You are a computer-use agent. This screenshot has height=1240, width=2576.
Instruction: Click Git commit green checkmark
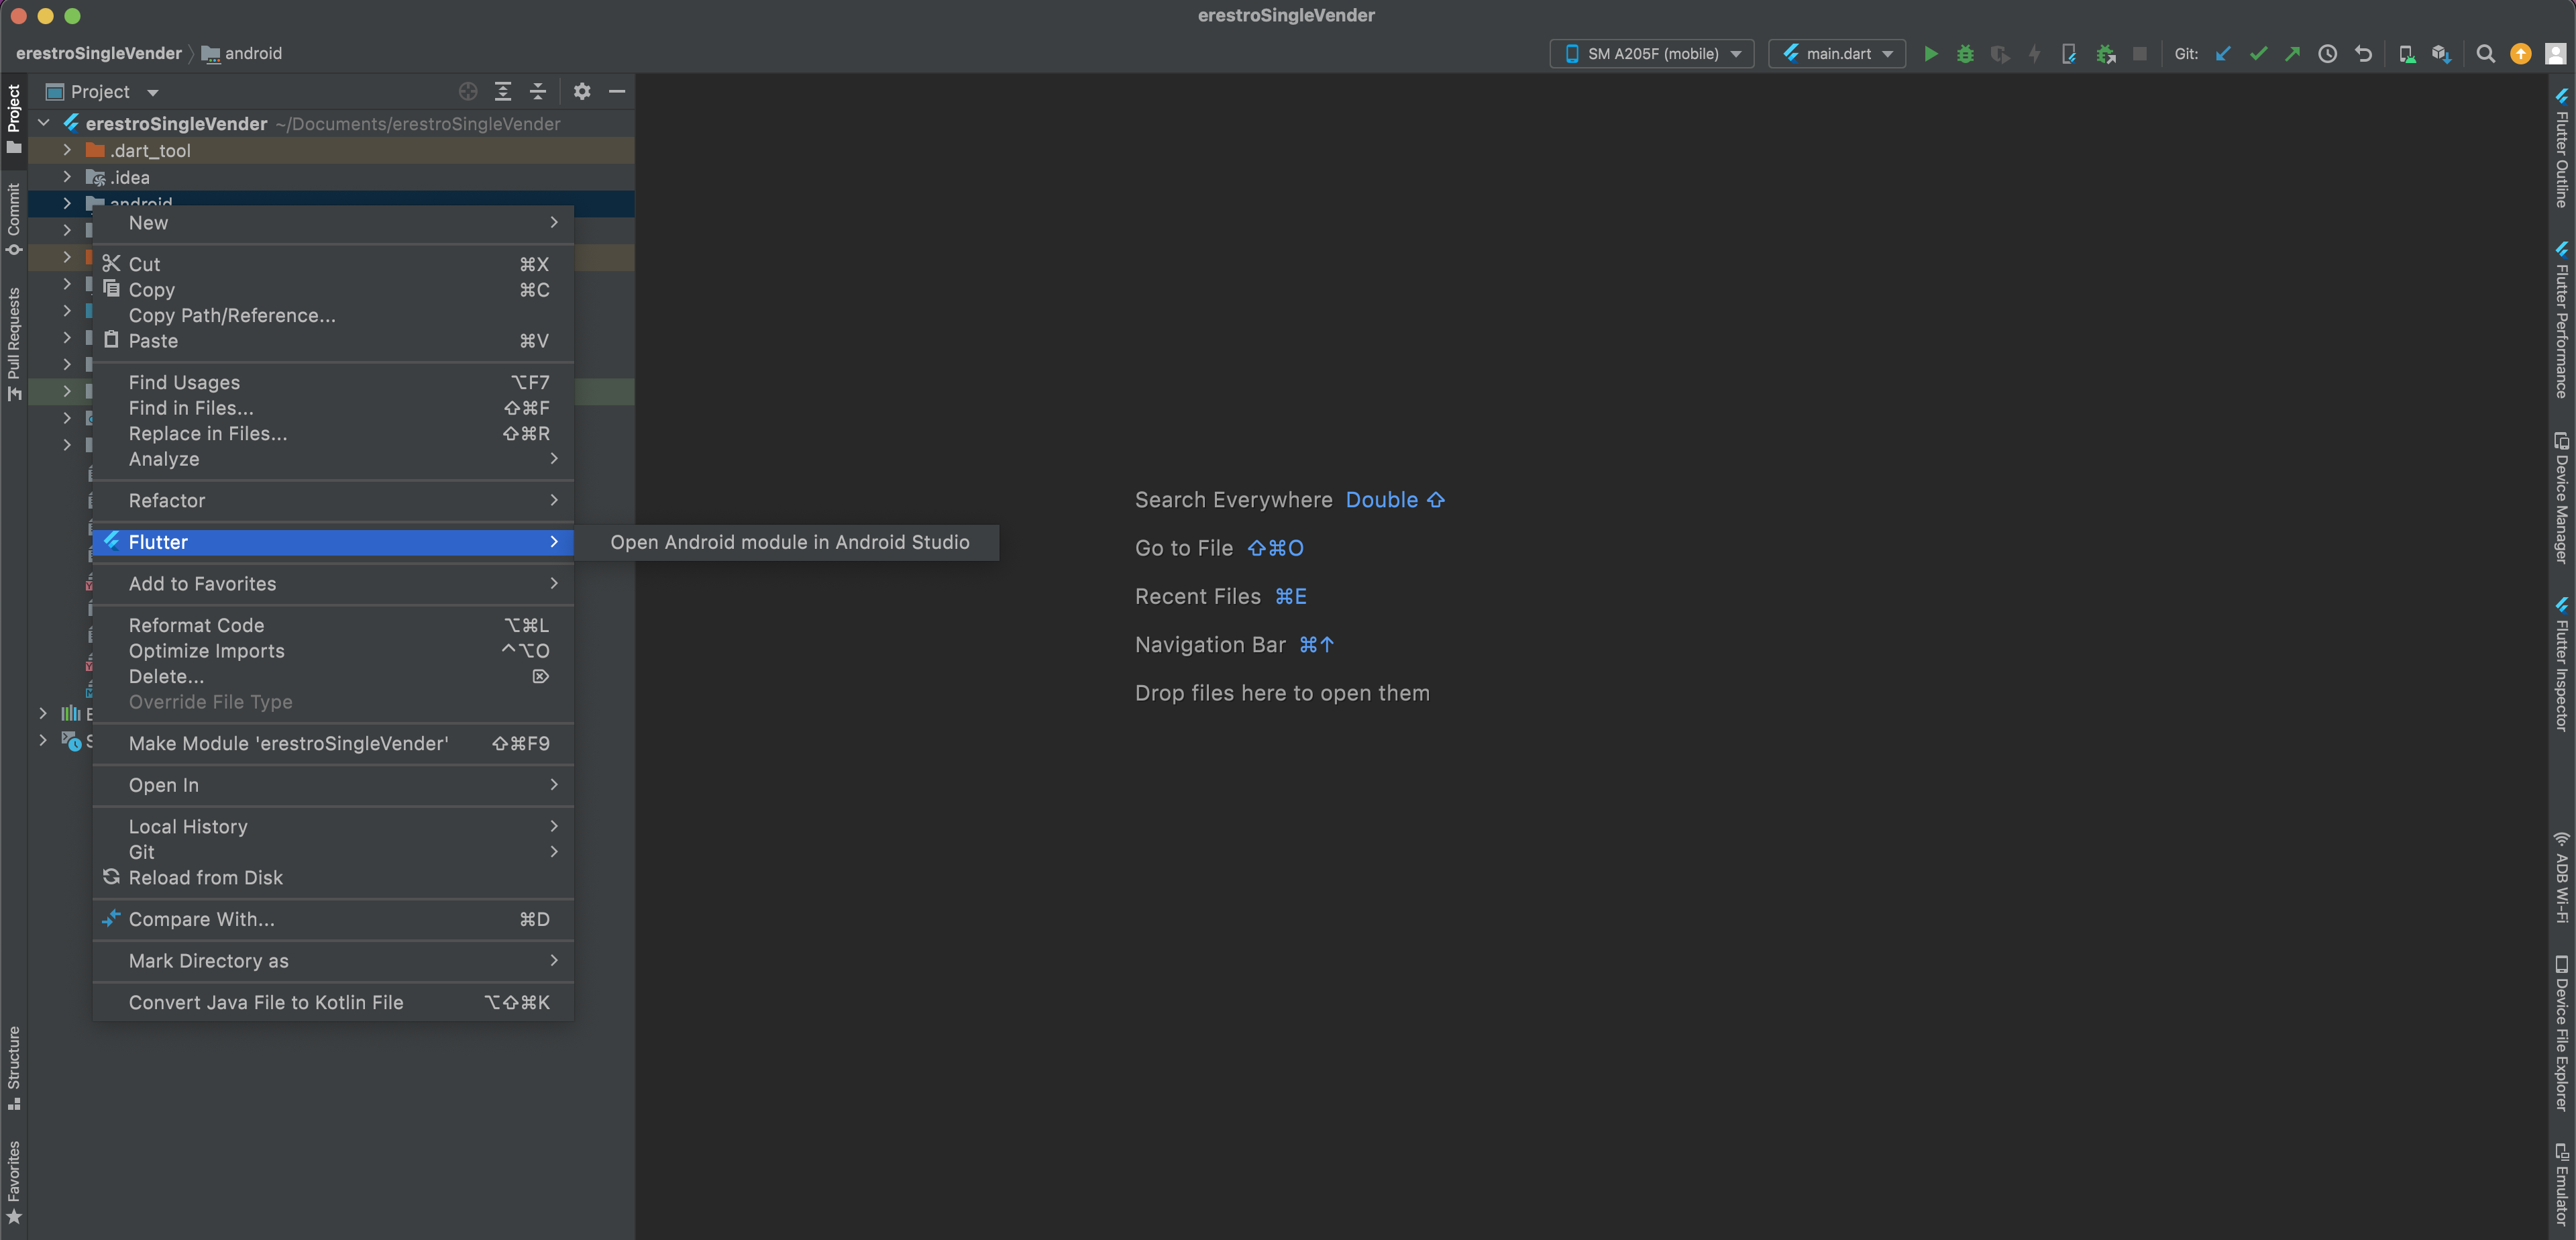click(x=2258, y=54)
